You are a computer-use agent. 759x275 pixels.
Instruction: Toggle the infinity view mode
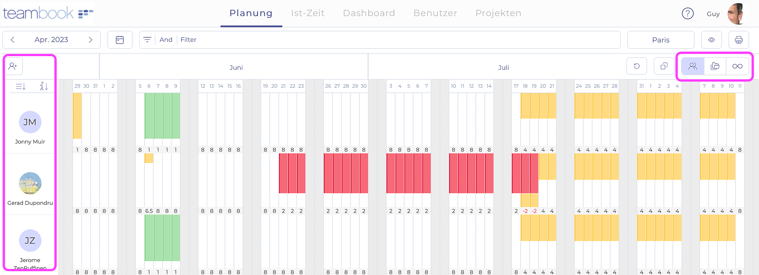click(x=737, y=66)
